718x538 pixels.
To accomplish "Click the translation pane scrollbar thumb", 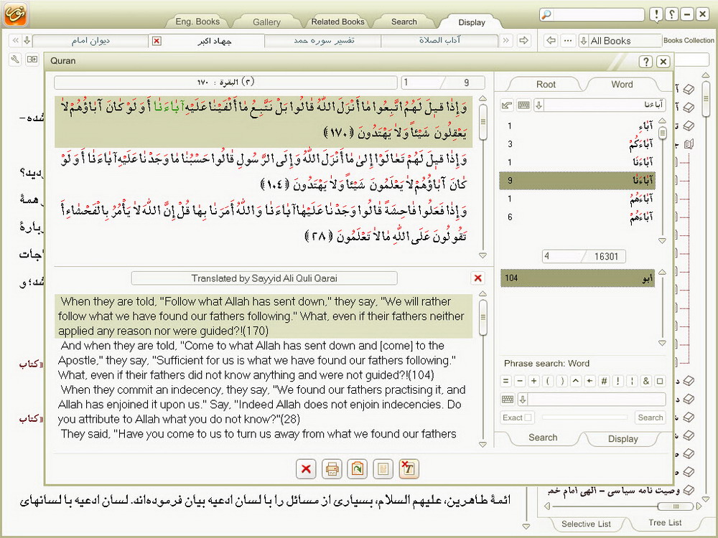I will pyautogui.click(x=482, y=317).
